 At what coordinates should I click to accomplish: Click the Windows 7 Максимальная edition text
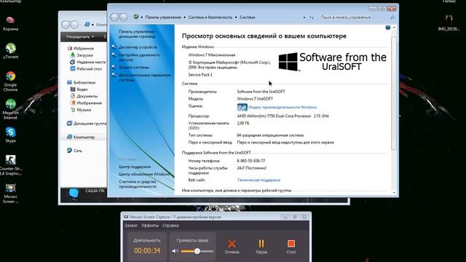coord(212,55)
